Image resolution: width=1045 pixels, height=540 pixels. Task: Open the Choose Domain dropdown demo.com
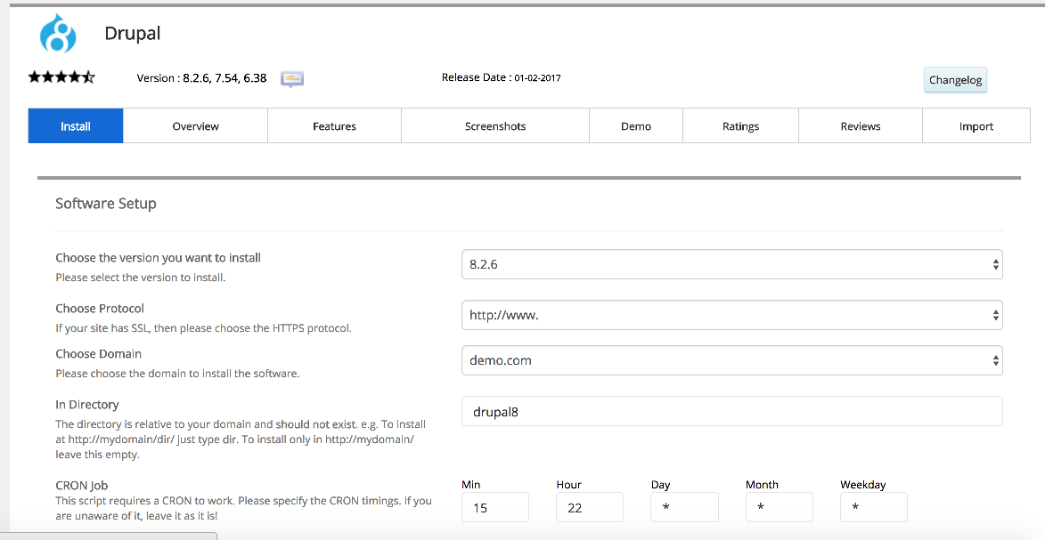click(x=731, y=360)
